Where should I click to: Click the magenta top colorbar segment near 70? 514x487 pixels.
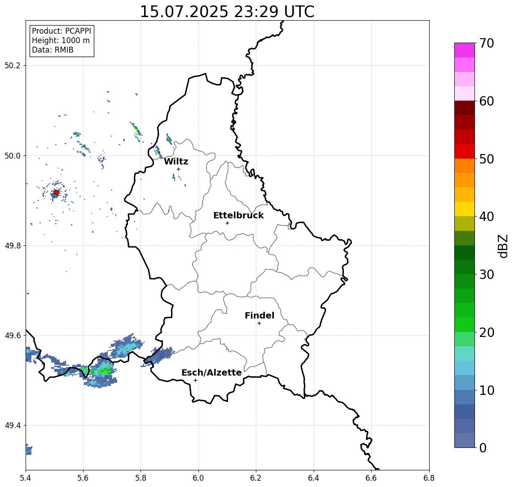465,50
